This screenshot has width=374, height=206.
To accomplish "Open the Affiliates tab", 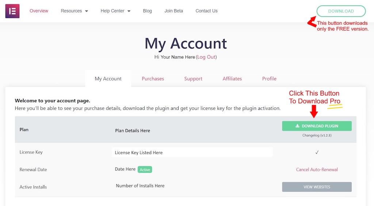I will (x=232, y=79).
